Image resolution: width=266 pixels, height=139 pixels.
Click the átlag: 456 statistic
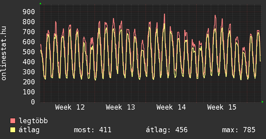tap(167, 130)
